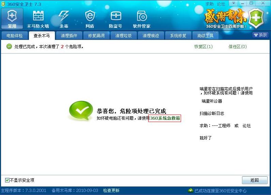Open 木马防火墙 firewall icon

pyautogui.click(x=38, y=19)
